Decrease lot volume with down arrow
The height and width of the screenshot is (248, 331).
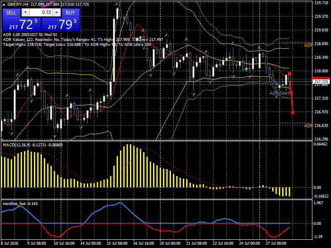pos(25,12)
